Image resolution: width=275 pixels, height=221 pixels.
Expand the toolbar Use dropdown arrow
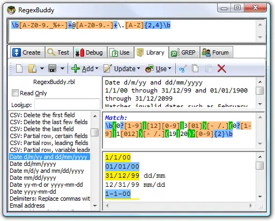169,68
